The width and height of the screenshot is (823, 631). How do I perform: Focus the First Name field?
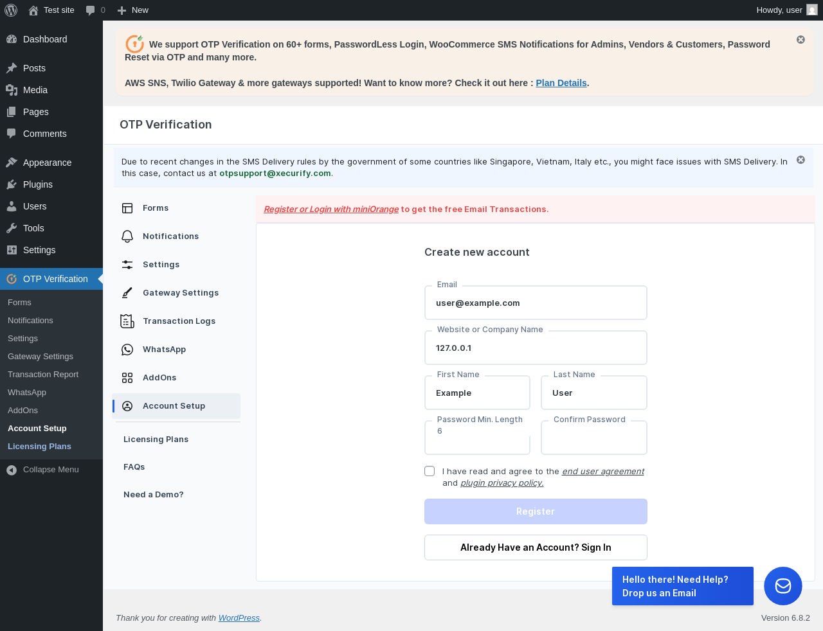click(477, 393)
